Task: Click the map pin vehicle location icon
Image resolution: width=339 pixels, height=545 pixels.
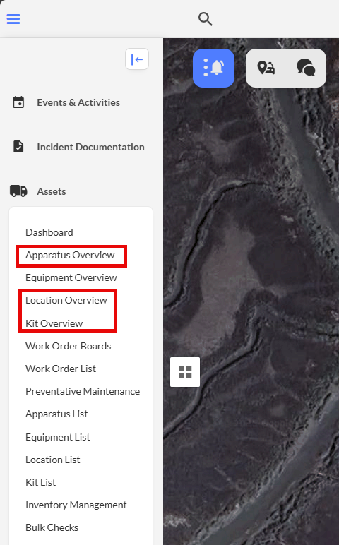Action: point(266,68)
